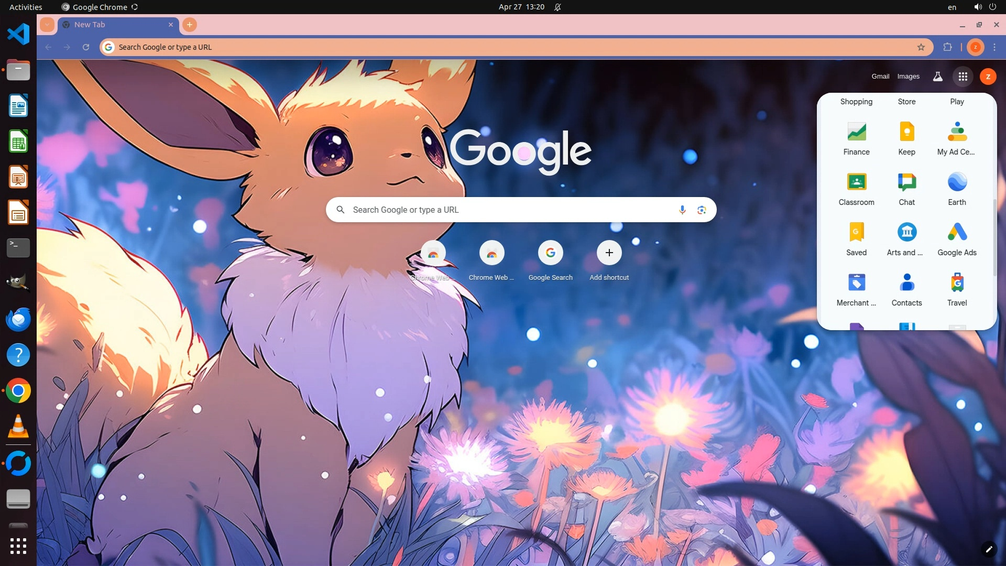Open the Extensions puzzle menu
Image resolution: width=1006 pixels, height=566 pixels.
click(x=947, y=47)
